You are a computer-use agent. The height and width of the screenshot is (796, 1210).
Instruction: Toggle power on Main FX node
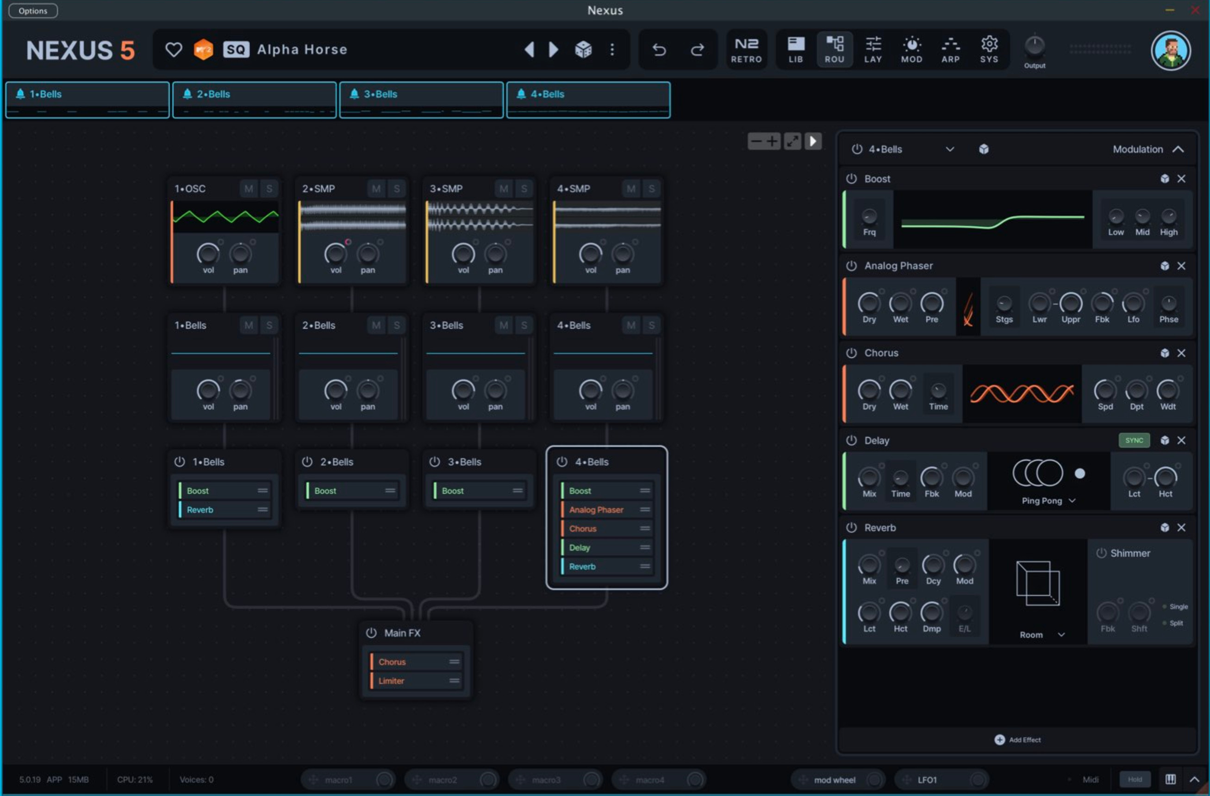click(x=371, y=633)
